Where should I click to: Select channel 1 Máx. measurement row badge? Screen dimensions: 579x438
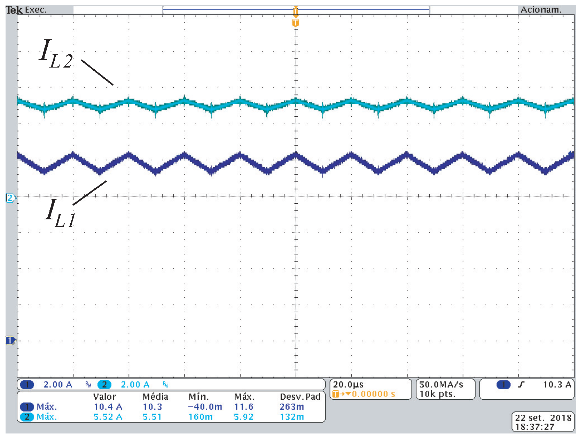coord(27,407)
